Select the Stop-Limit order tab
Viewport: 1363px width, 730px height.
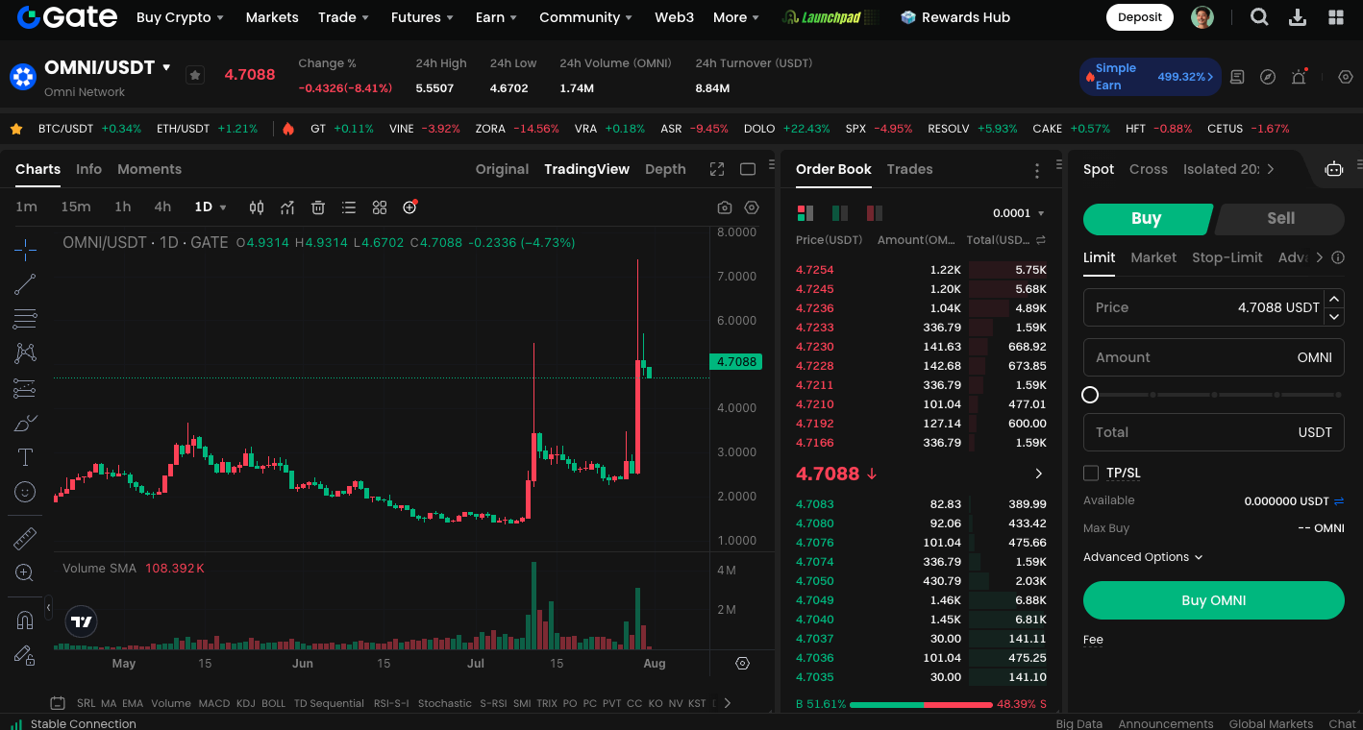pyautogui.click(x=1227, y=257)
